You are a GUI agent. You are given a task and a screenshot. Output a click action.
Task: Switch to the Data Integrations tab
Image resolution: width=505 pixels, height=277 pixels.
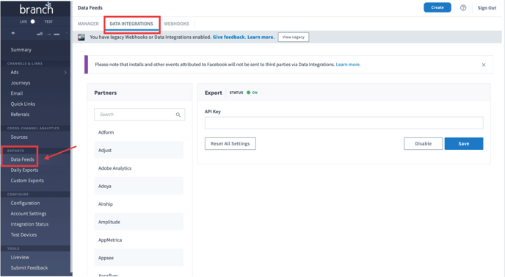[131, 24]
